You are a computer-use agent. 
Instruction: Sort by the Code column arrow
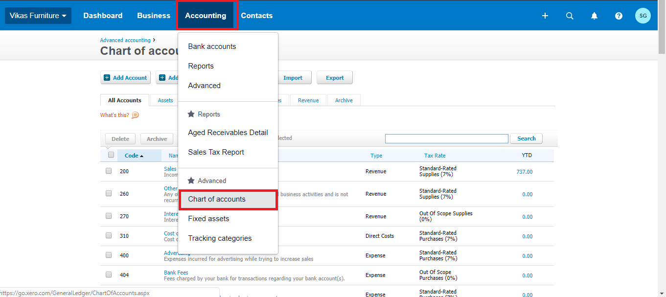[x=142, y=156]
